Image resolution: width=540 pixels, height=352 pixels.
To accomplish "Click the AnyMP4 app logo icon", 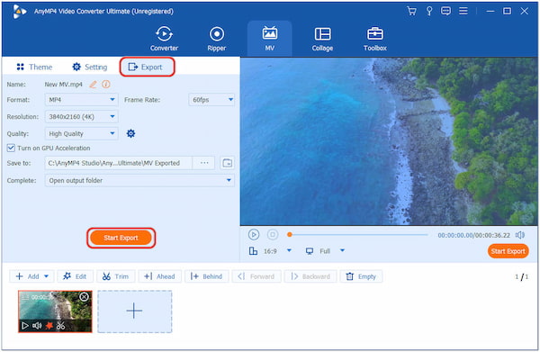I will pyautogui.click(x=19, y=12).
